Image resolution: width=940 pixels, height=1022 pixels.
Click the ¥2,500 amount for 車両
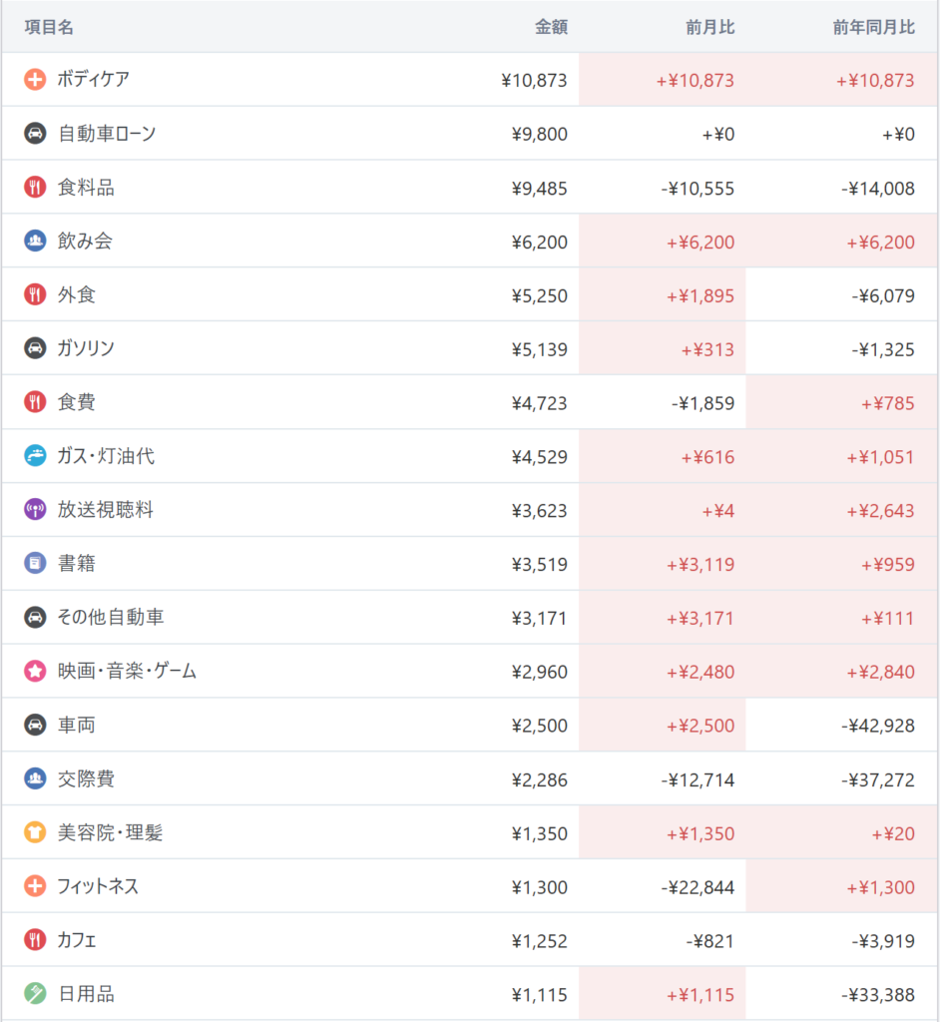(539, 726)
